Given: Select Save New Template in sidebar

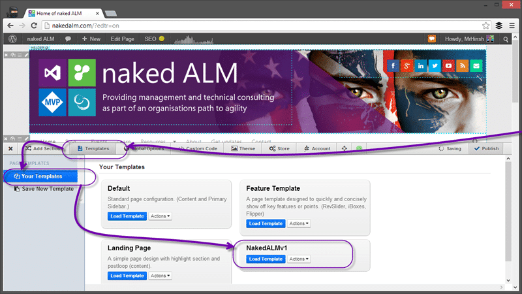Looking at the screenshot, I should click(44, 189).
